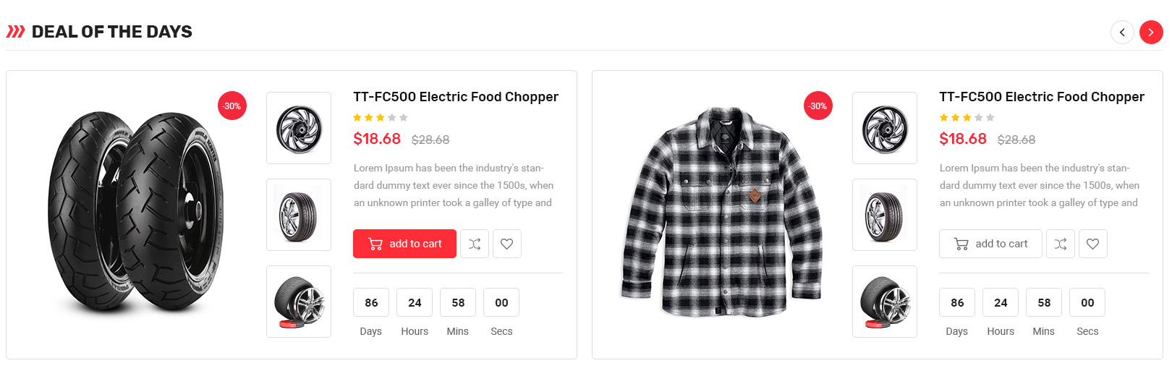The image size is (1172, 384).
Task: Click the previous slide arrow button
Action: [1122, 32]
